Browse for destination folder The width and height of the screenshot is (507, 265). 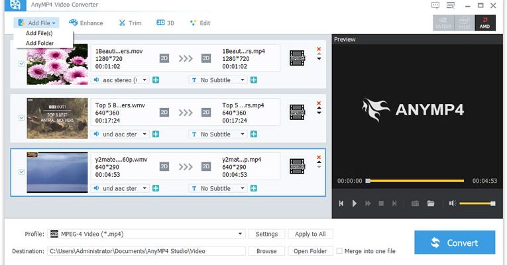[x=266, y=251]
